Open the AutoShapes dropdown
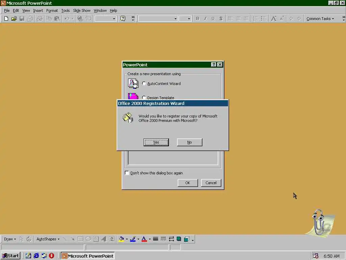The image size is (346, 260). pyautogui.click(x=48, y=239)
